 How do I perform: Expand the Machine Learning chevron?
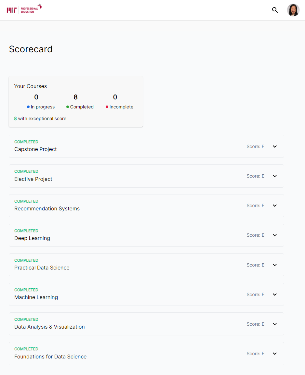[275, 294]
